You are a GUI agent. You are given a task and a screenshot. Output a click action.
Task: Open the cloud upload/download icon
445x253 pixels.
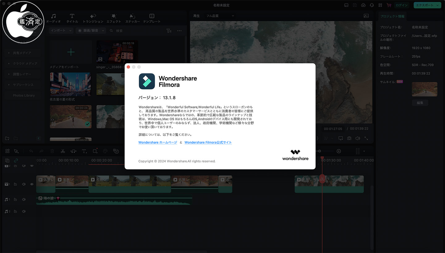(363, 5)
